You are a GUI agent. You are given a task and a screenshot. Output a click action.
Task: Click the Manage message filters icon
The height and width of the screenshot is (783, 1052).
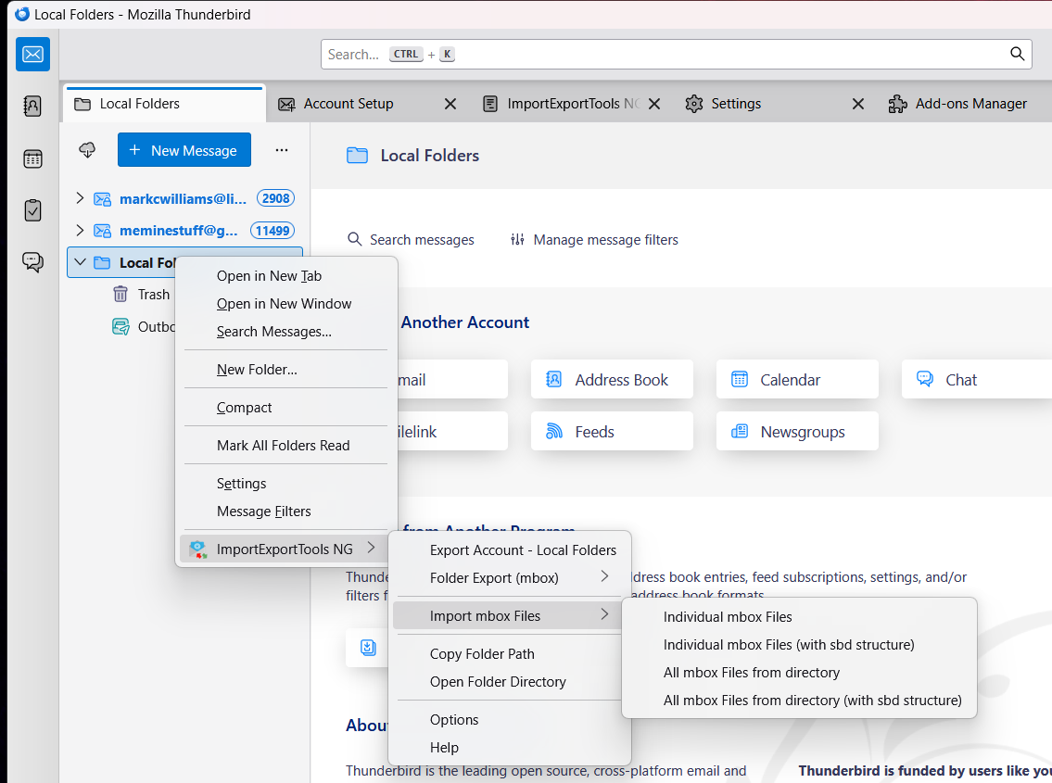[517, 239]
